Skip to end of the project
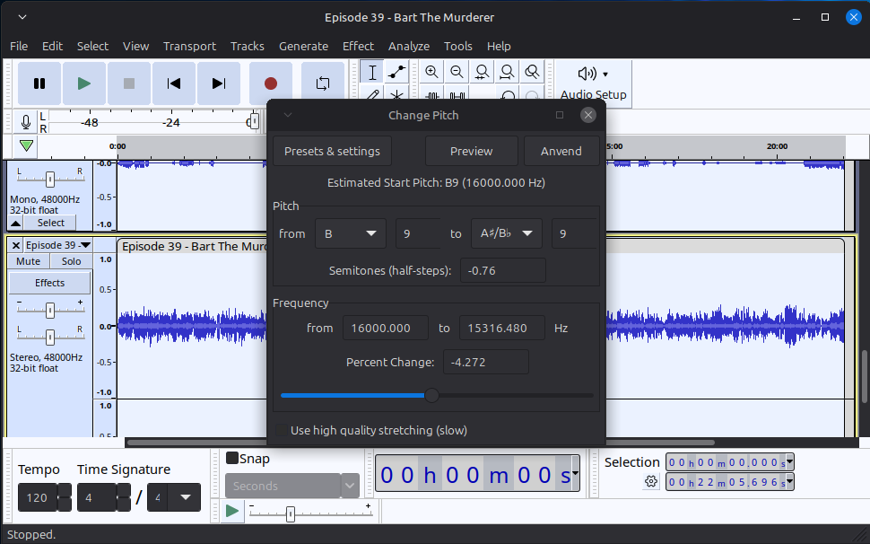The image size is (870, 544). coord(219,83)
